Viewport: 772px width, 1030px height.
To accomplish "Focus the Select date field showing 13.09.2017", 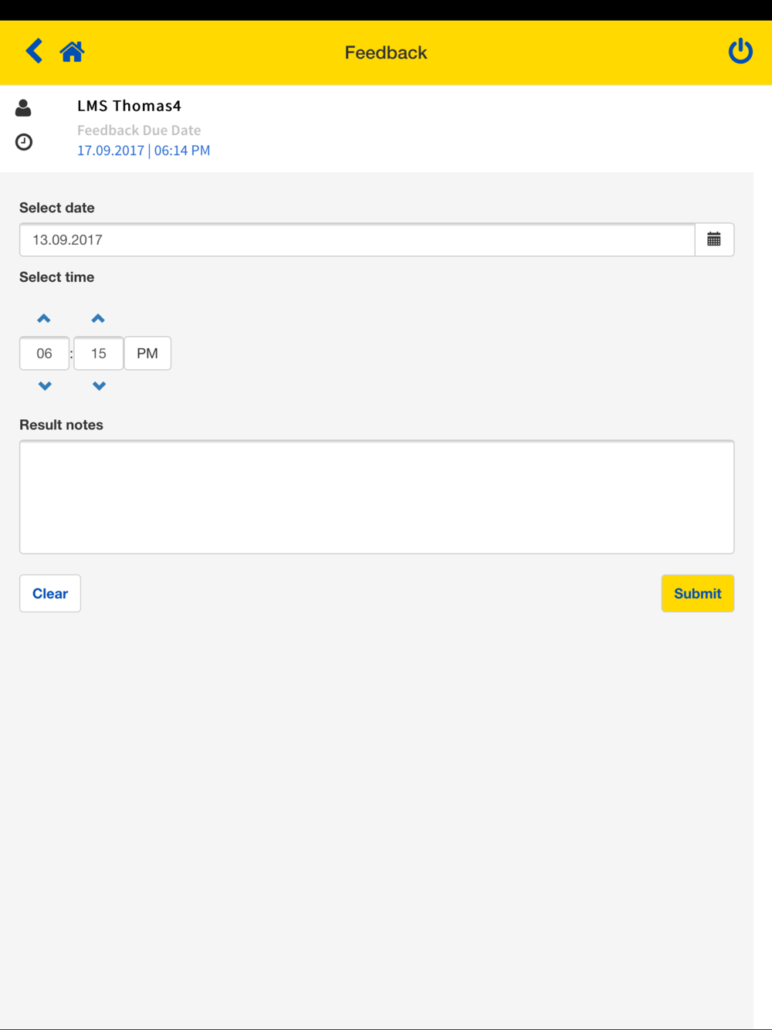I will [x=357, y=240].
